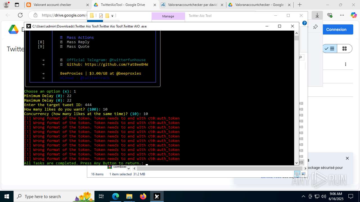Close the TwitterAioTool Google Drive tab
Viewport: 360px width, 202px height.
point(155,5)
